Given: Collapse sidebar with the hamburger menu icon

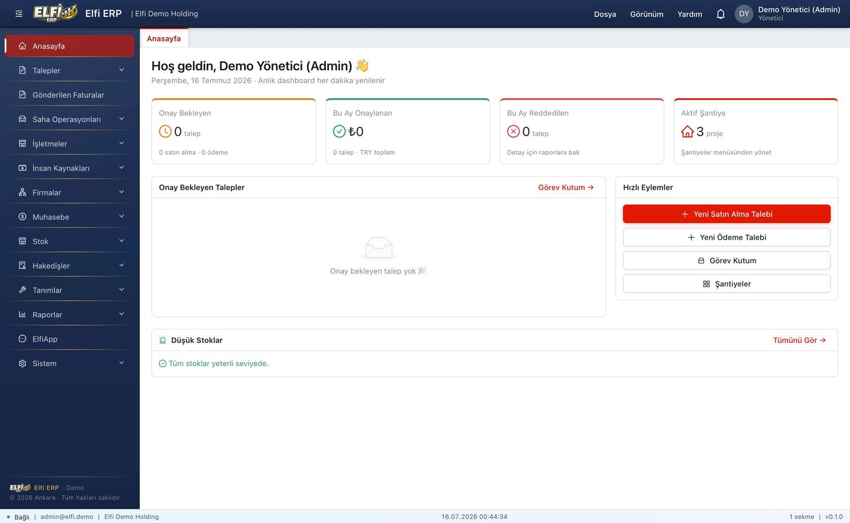Looking at the screenshot, I should point(19,13).
